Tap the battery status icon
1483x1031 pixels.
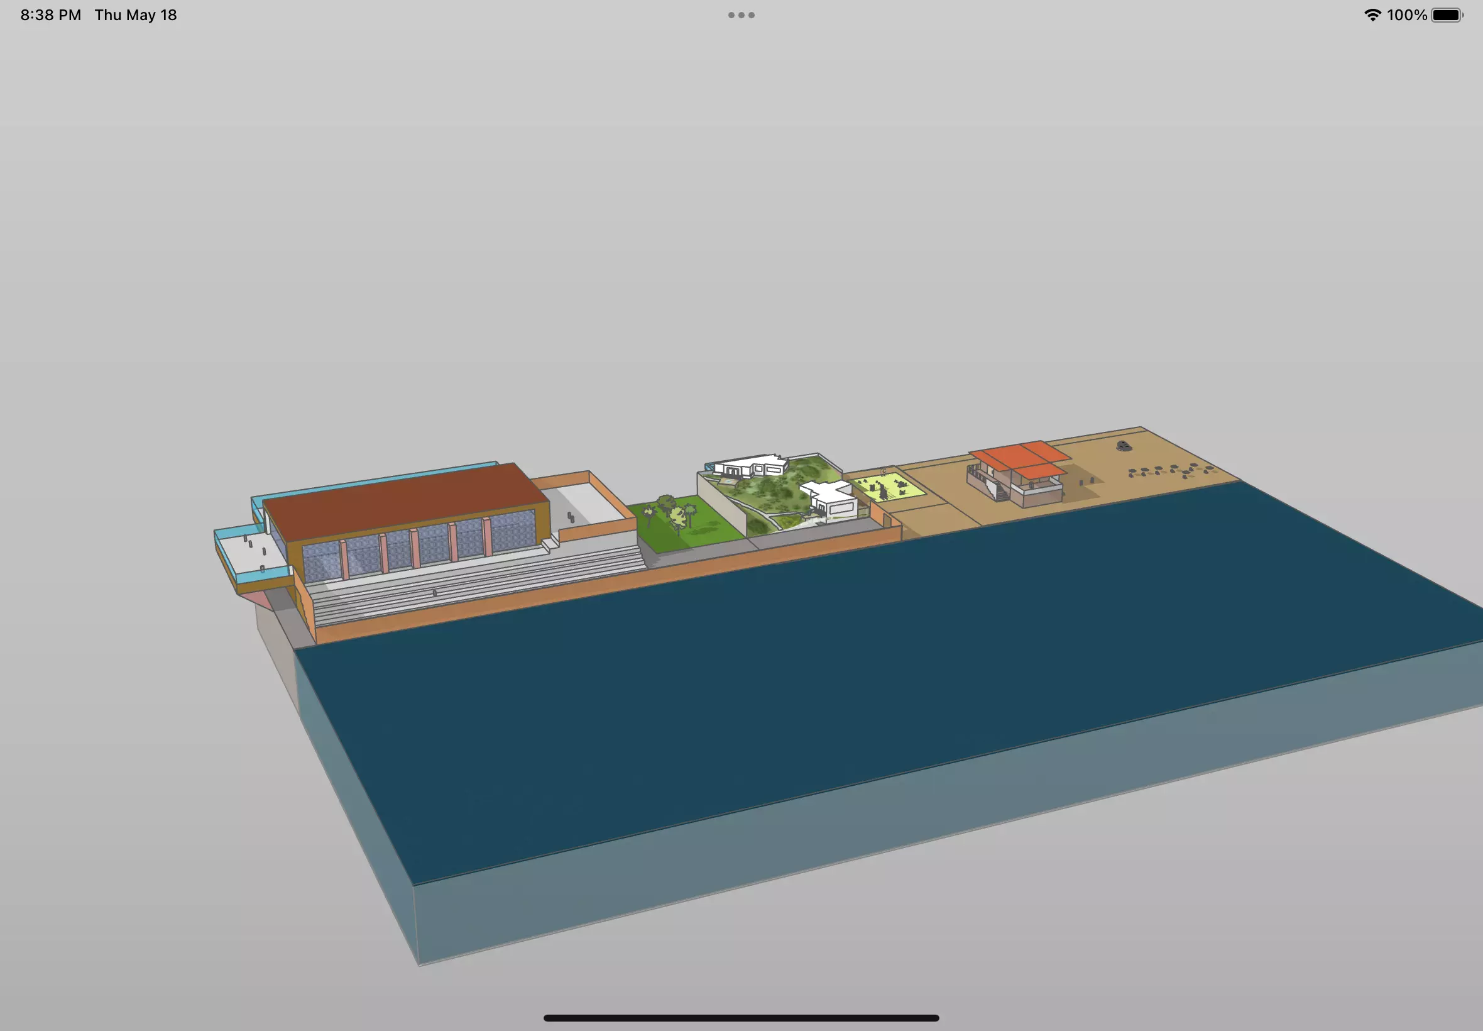pyautogui.click(x=1447, y=15)
